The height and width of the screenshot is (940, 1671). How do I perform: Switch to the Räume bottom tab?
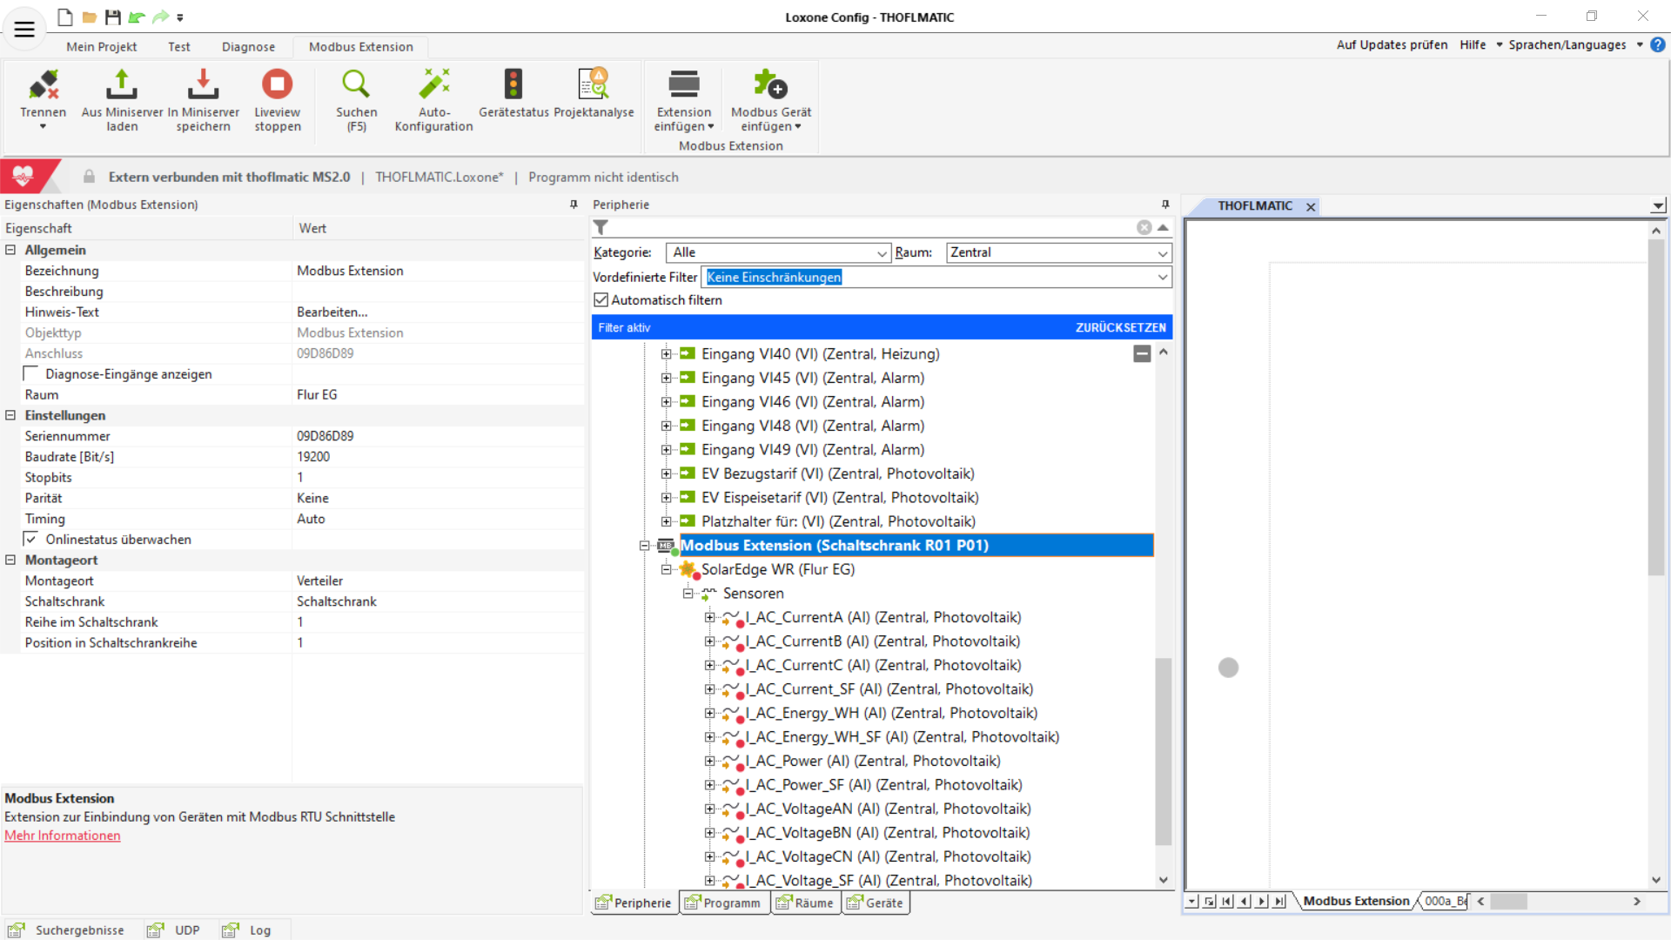[805, 903]
